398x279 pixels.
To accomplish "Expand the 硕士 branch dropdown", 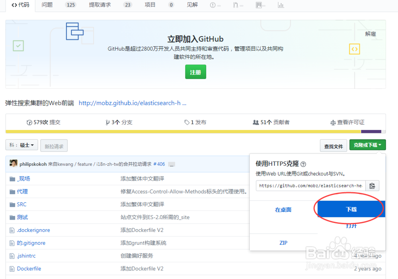I will pyautogui.click(x=22, y=145).
